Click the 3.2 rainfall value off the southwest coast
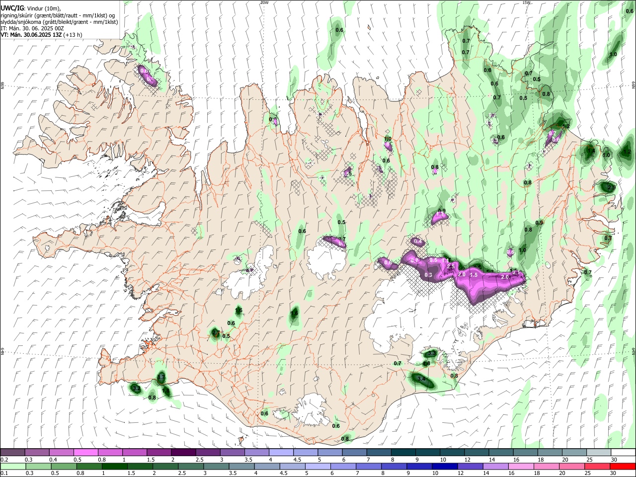Viewport: 636px width, 477px height. [x=136, y=388]
